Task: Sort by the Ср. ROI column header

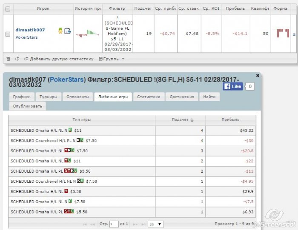Action: click(211, 9)
